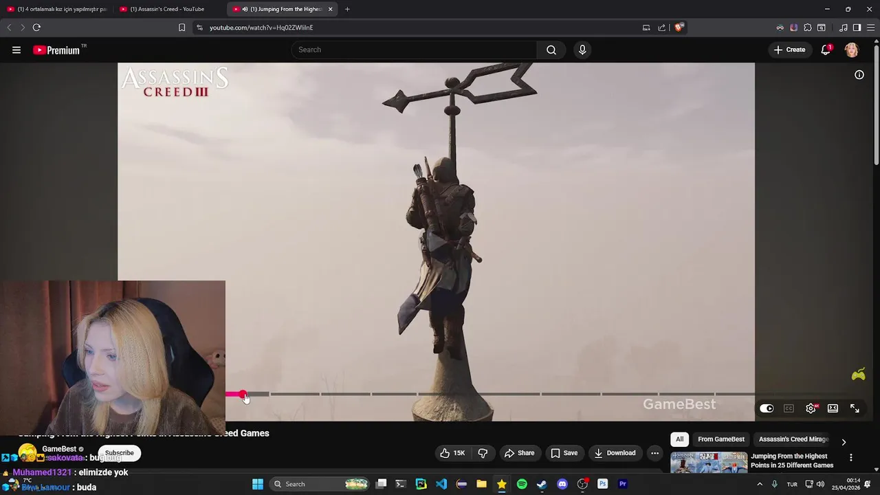
Task: Share this page from the address bar
Action: click(661, 27)
